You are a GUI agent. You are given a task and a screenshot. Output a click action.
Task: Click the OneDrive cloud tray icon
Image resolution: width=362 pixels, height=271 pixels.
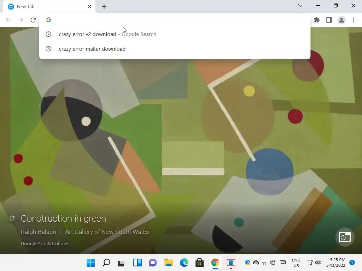pyautogui.click(x=256, y=263)
